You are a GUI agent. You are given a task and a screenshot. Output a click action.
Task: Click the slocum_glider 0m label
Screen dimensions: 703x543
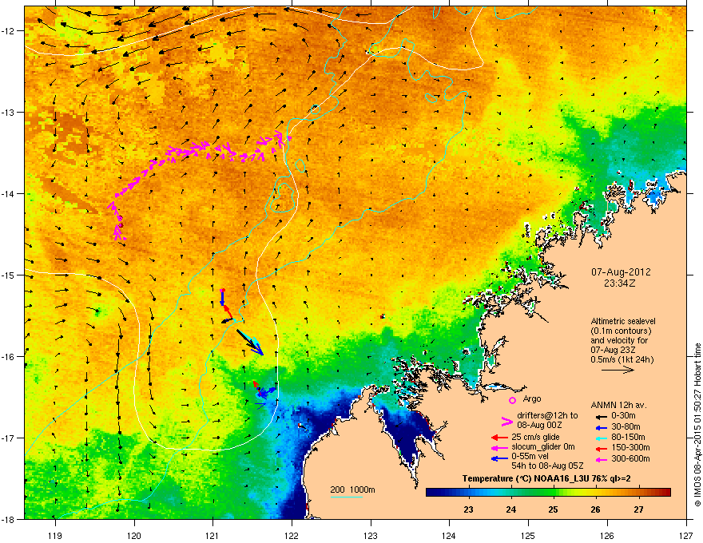tap(542, 447)
